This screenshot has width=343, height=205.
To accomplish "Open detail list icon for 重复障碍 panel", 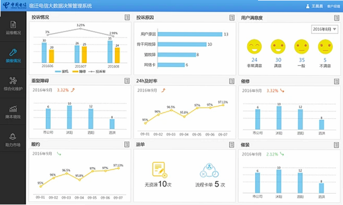I will pos(127,81).
